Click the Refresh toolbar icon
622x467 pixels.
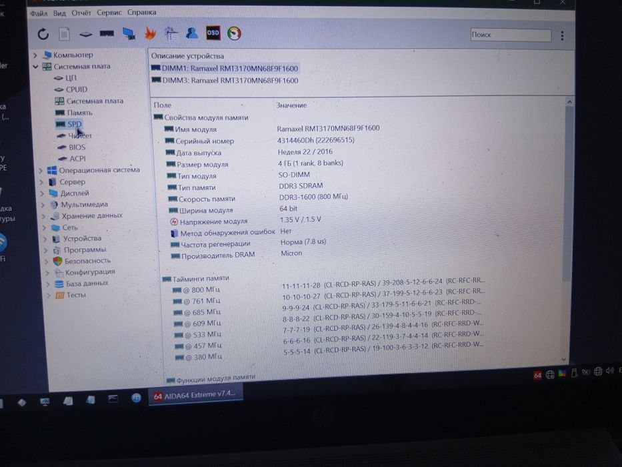[43, 34]
